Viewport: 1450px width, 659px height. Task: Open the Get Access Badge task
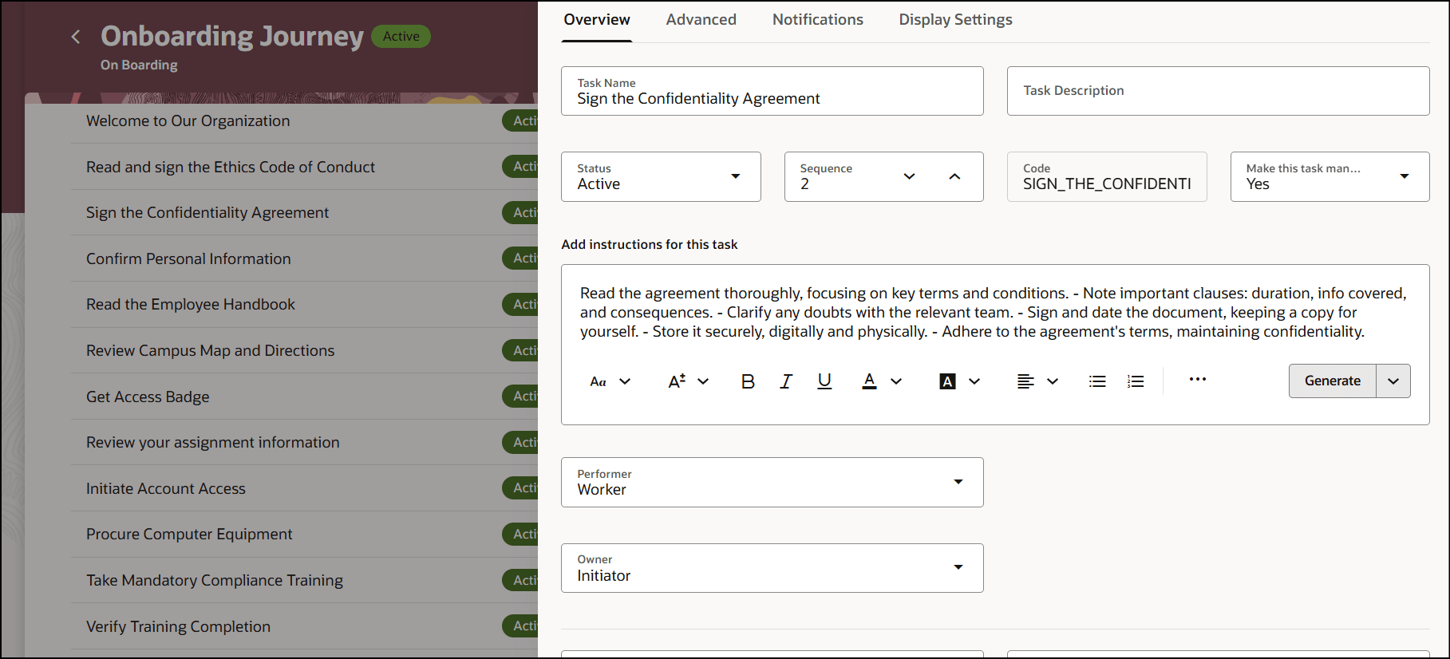click(148, 397)
